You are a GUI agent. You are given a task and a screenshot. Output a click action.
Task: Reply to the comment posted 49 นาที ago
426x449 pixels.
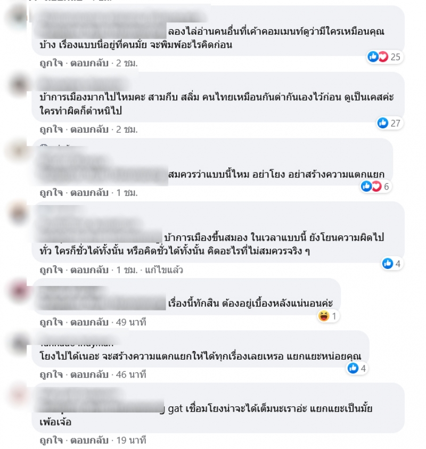[89, 322]
